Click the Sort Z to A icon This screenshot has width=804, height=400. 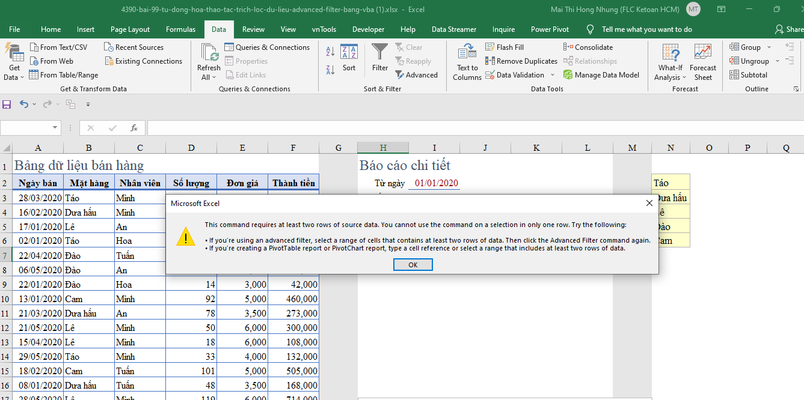point(330,70)
